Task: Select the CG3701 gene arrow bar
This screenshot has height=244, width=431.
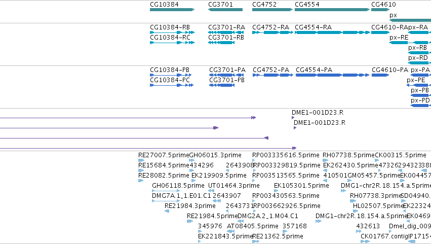Action: tap(225, 10)
